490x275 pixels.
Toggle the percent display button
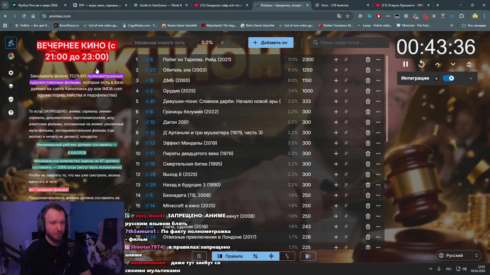(x=255, y=256)
